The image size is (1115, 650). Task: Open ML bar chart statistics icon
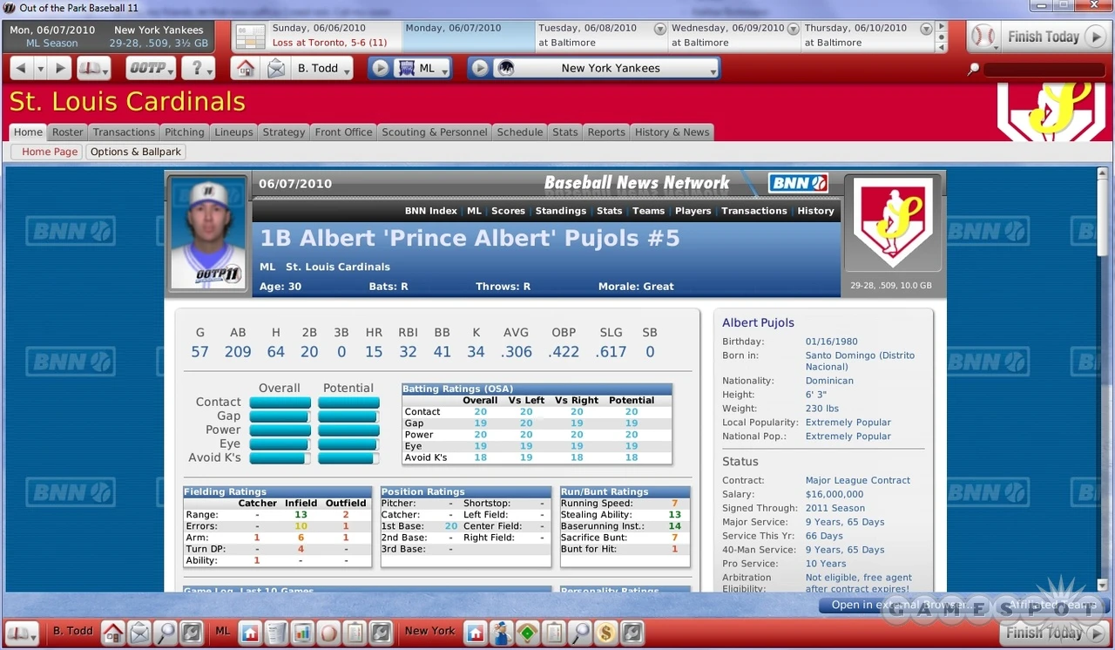click(302, 632)
